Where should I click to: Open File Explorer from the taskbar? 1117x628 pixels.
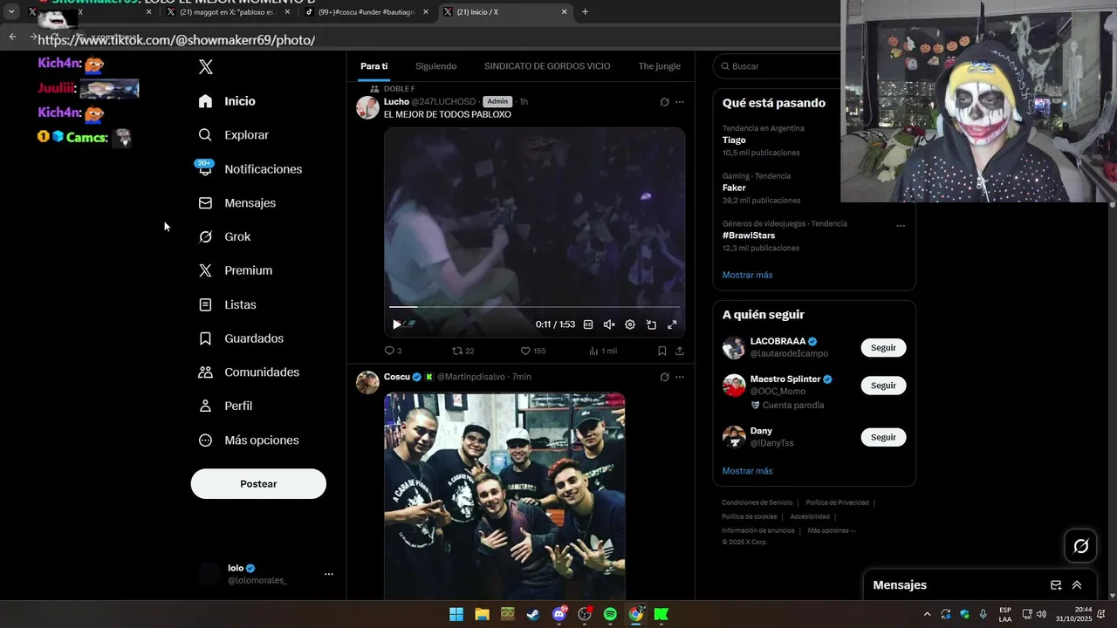pyautogui.click(x=482, y=614)
